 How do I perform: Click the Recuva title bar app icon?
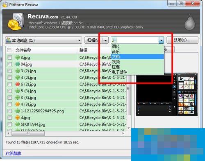[x=5, y=4]
